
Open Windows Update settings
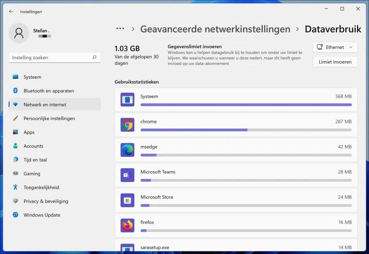pyautogui.click(x=55, y=215)
